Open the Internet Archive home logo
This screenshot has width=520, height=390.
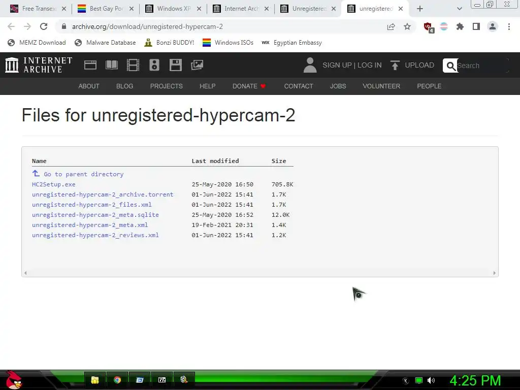[x=39, y=65]
